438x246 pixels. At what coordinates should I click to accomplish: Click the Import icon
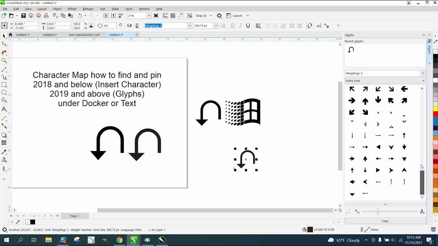106,16
